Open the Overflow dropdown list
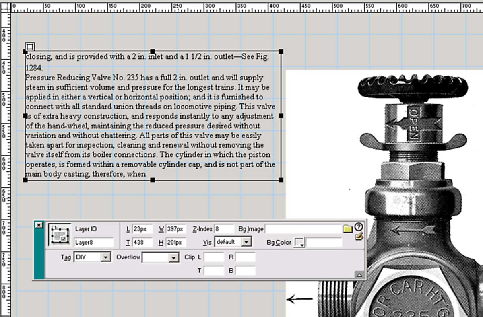The height and width of the screenshot is (317, 483). tap(174, 257)
